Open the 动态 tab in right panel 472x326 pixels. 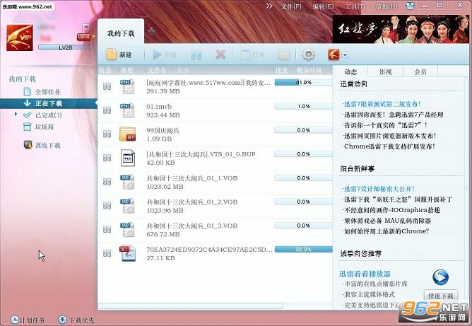click(x=350, y=71)
